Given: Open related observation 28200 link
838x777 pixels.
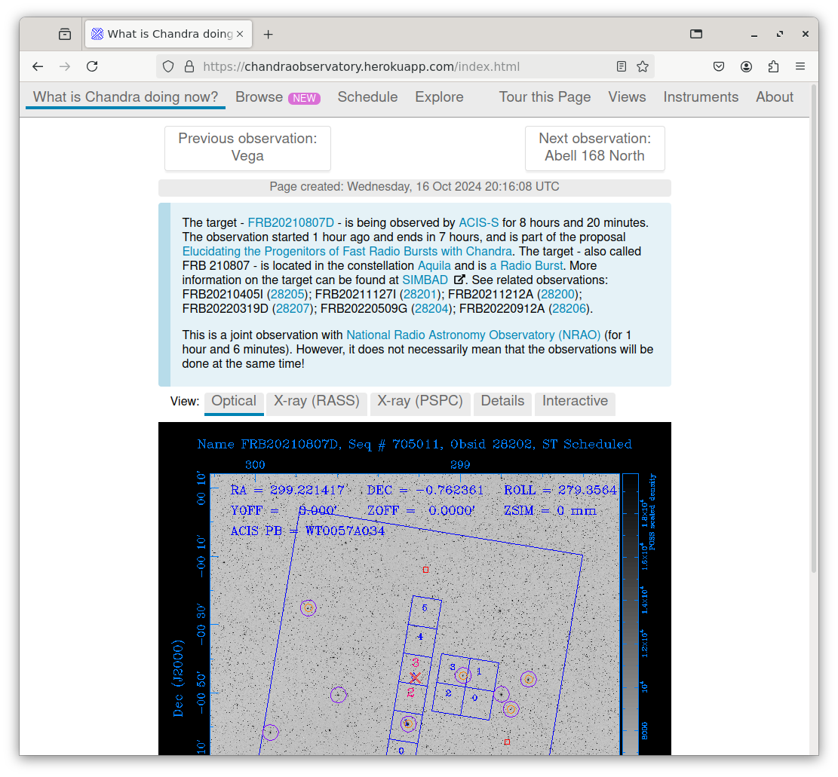Looking at the screenshot, I should tap(557, 294).
